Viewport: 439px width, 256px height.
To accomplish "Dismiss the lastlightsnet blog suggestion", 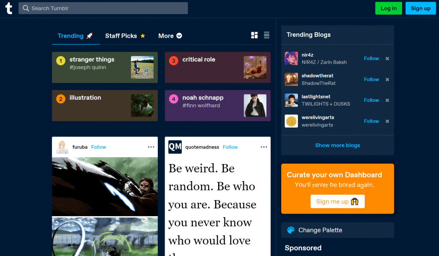I will click(387, 101).
